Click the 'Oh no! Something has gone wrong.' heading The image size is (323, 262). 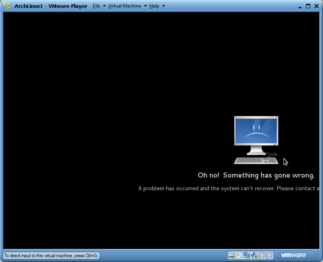pos(256,175)
